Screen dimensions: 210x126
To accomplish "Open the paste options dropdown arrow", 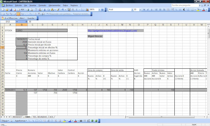I will pyautogui.click(x=55, y=10).
